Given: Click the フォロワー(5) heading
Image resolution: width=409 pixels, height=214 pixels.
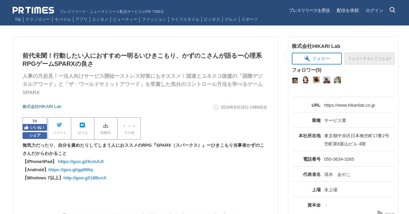Looking at the screenshot, I should (306, 70).
